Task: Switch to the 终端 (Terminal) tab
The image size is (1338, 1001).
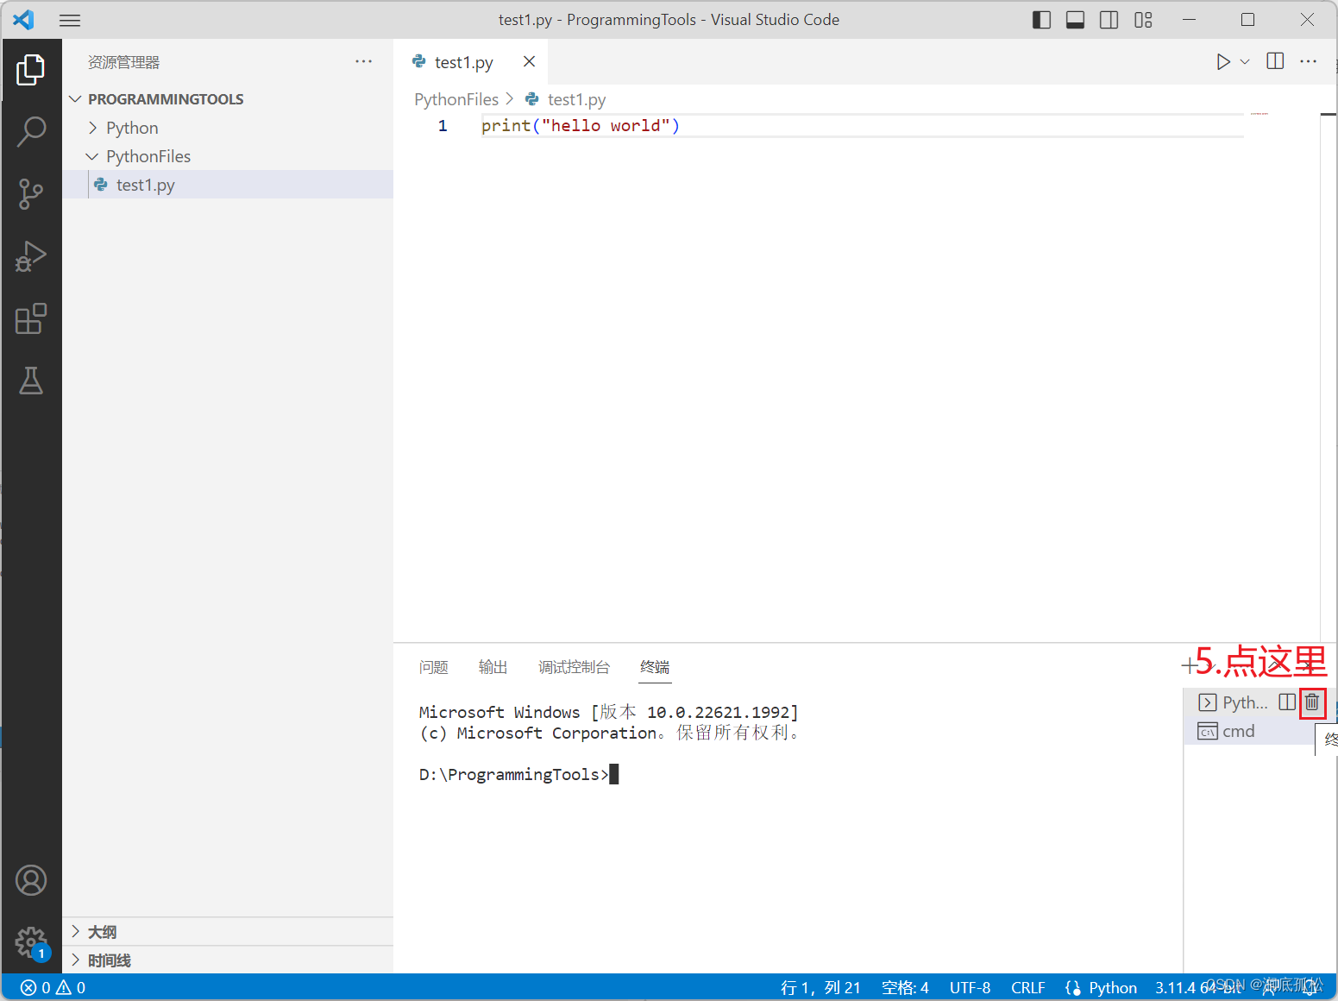Action: (x=656, y=667)
